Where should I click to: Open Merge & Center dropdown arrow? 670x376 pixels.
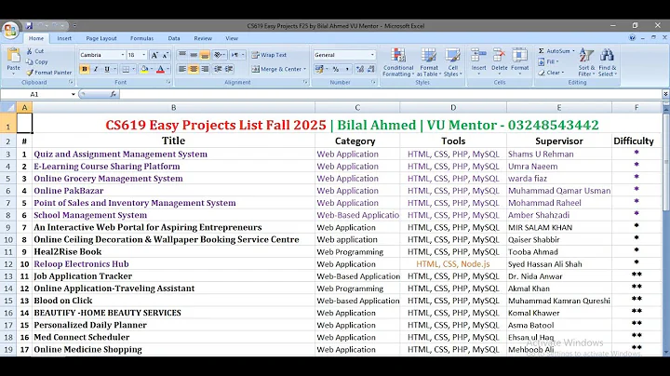[x=304, y=69]
